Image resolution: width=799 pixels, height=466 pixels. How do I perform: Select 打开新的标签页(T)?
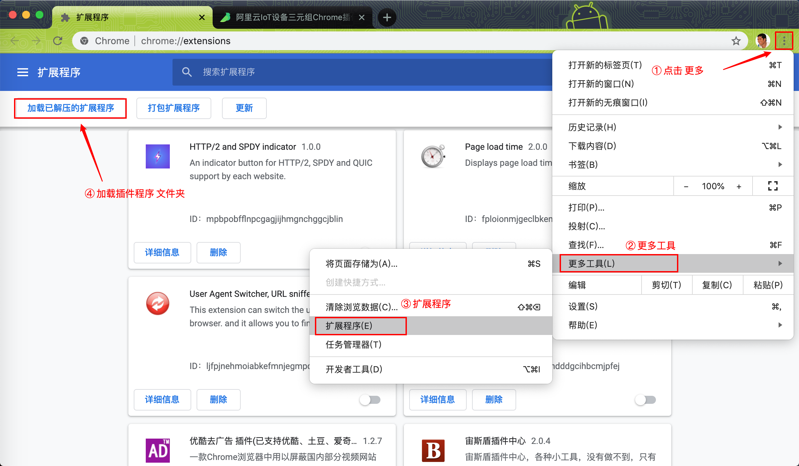pos(673,65)
